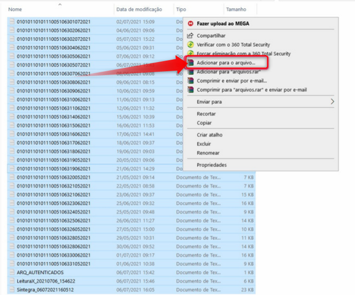
Task: Click WinRAR icon beside Comprimir e enviar por e-mail
Action: [x=191, y=81]
